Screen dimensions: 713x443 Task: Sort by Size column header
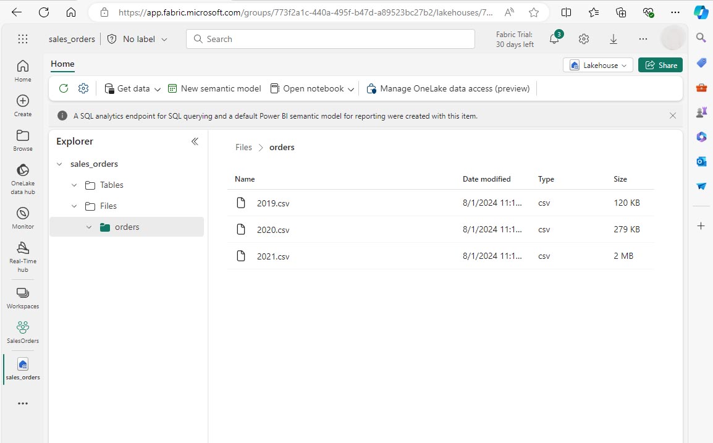coord(620,179)
